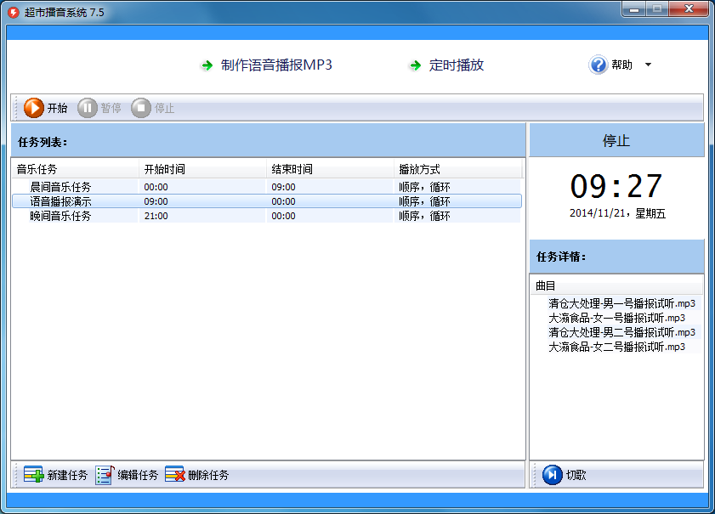Select the 语音播报演示 task row

[267, 201]
